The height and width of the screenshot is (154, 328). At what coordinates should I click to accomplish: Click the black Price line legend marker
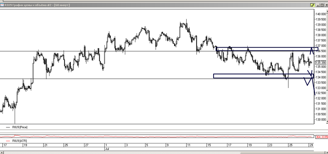8,127
